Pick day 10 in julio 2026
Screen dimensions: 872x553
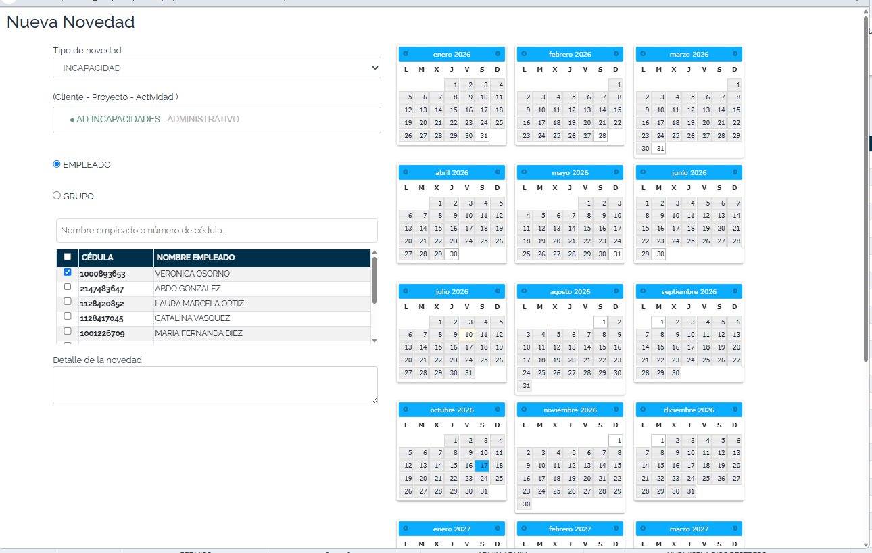tap(467, 334)
